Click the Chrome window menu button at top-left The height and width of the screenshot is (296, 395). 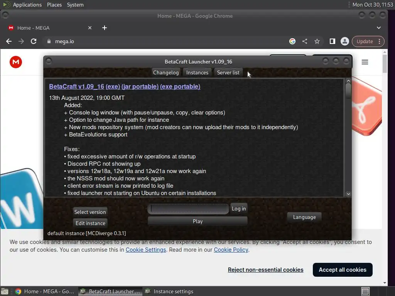[5, 15]
